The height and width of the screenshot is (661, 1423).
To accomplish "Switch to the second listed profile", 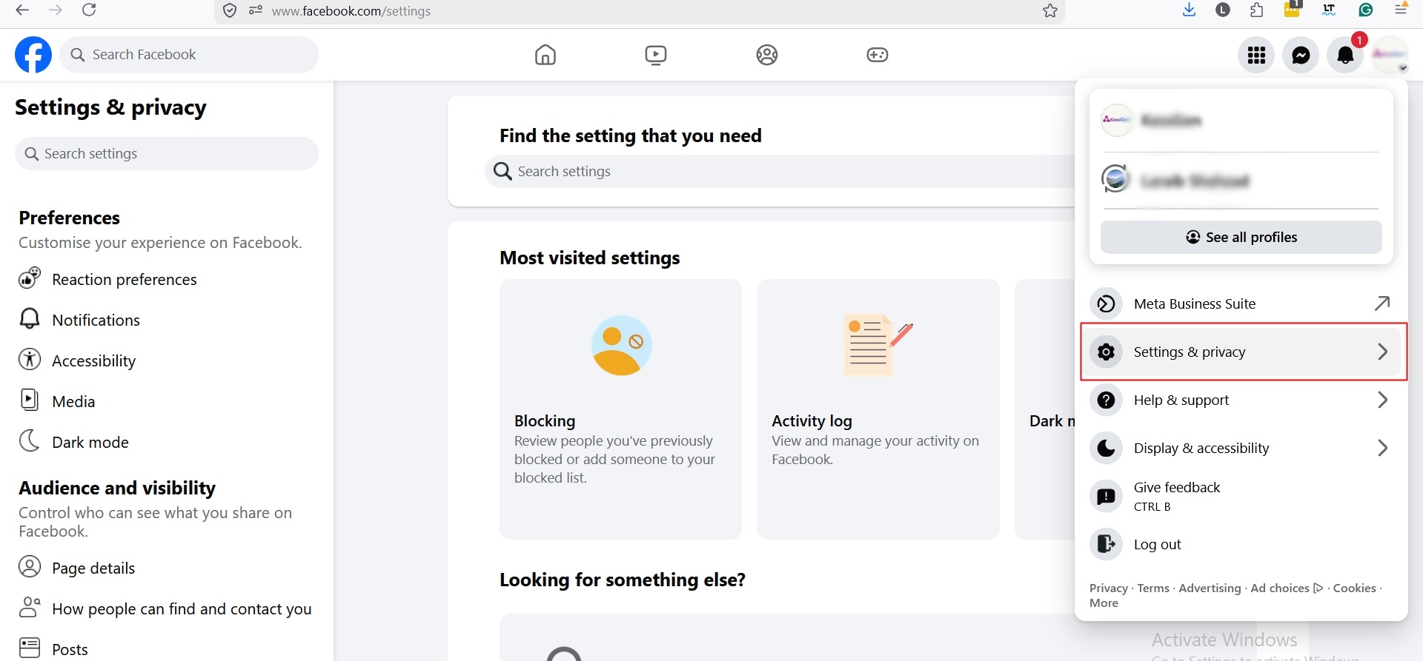I will (x=1241, y=180).
